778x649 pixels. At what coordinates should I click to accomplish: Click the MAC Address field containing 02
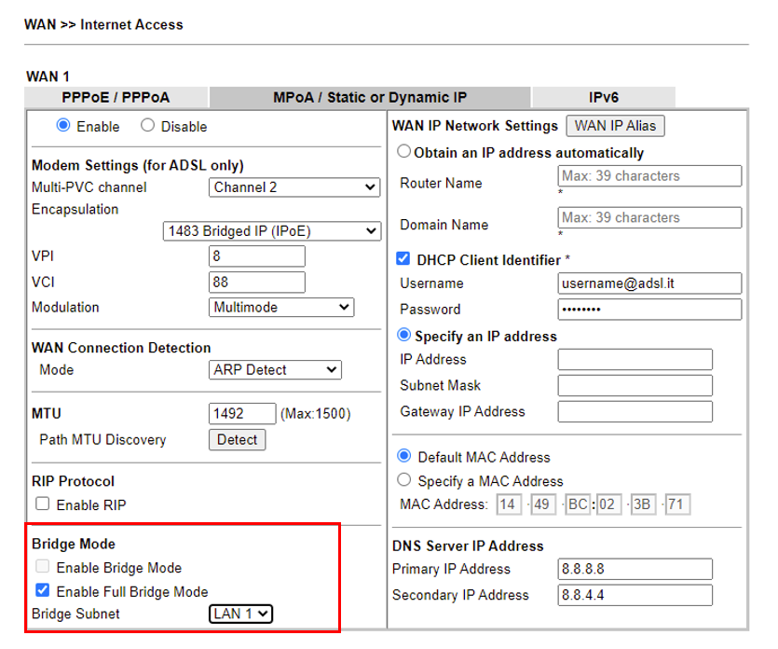pos(608,504)
